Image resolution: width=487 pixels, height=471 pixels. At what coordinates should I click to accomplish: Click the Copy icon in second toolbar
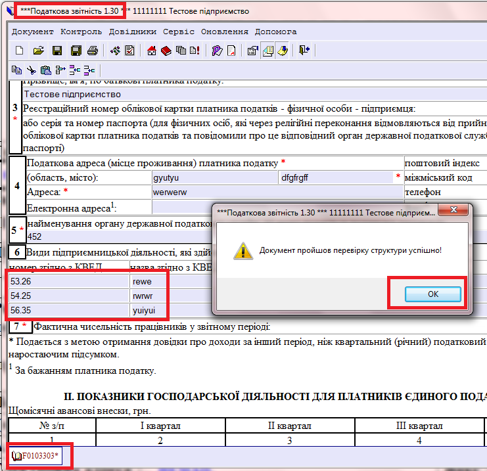pos(17,70)
